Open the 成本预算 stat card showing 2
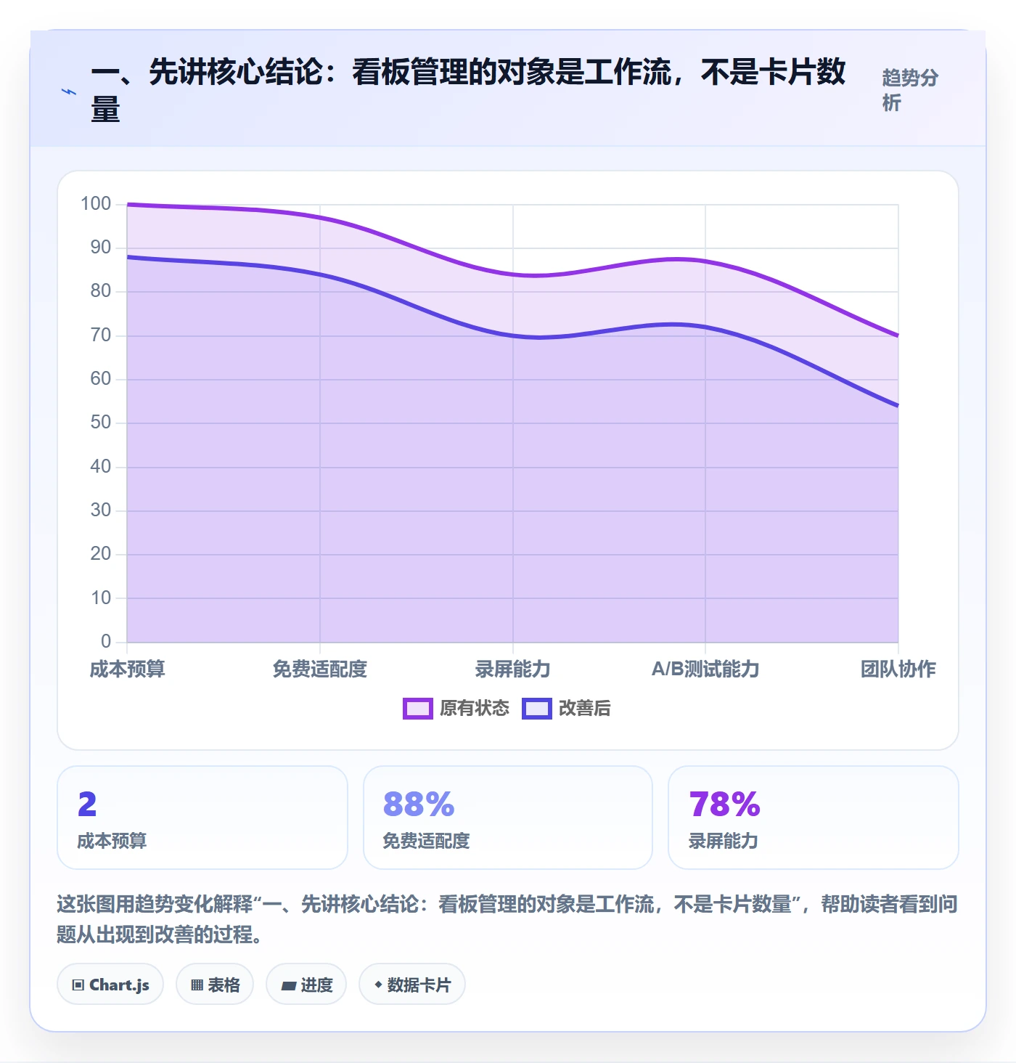The width and height of the screenshot is (1016, 1063). [202, 818]
